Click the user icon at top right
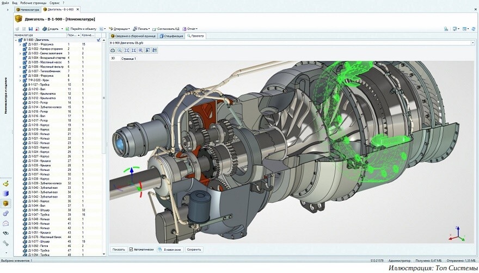The image size is (479, 273). coord(446,29)
